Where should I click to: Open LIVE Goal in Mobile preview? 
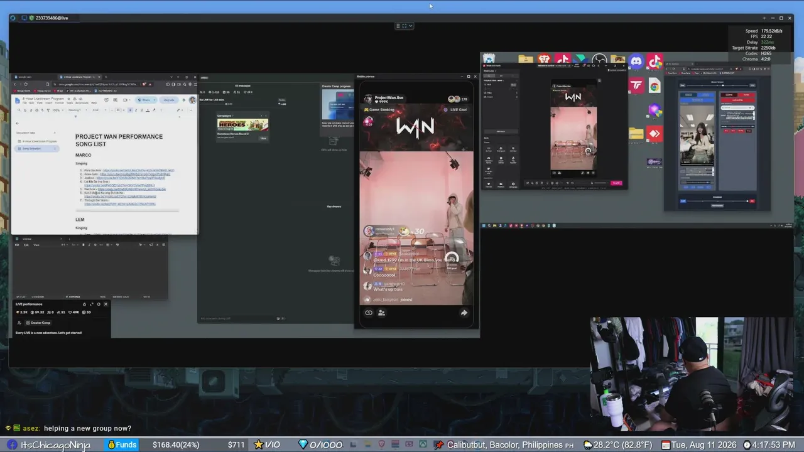point(455,109)
